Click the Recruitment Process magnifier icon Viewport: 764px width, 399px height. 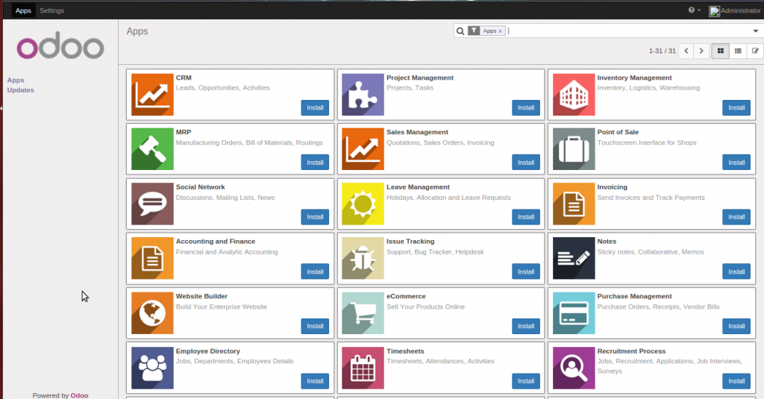(574, 368)
